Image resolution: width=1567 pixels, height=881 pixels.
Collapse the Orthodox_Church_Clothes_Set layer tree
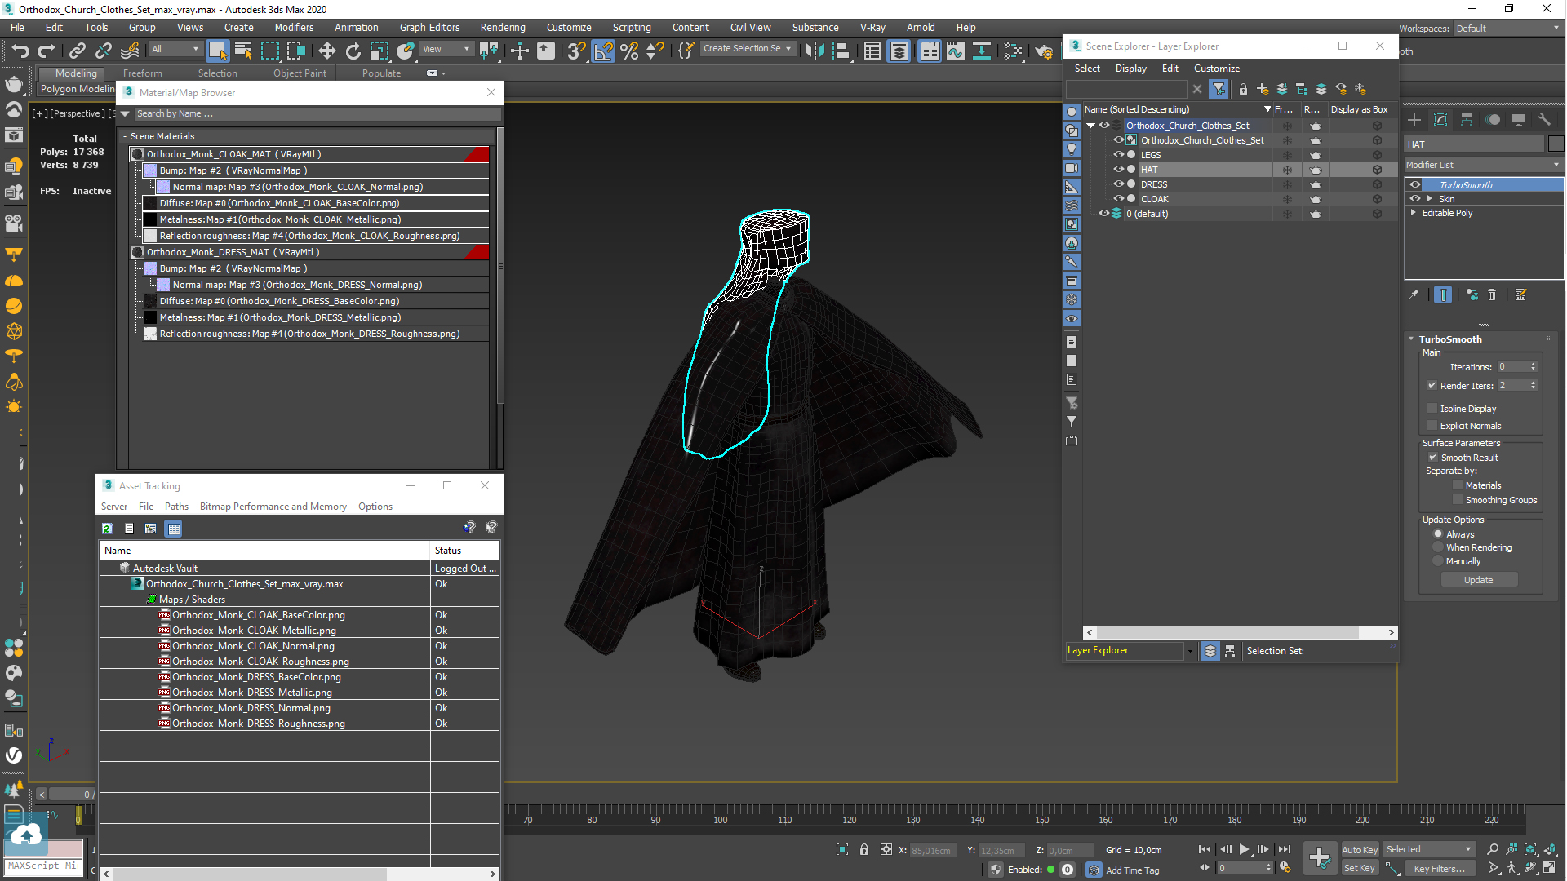coord(1090,126)
